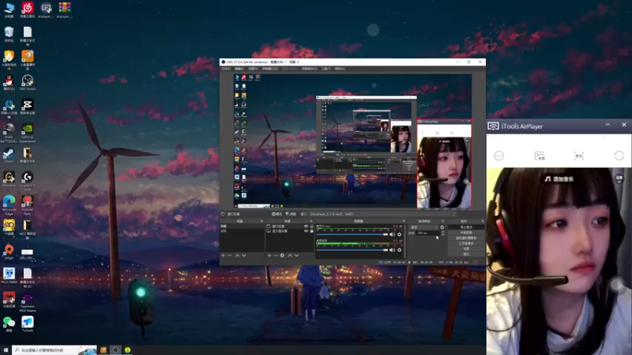Click the add music button in AirPlayer
Viewport: 632px width, 355px height.
[x=559, y=179]
